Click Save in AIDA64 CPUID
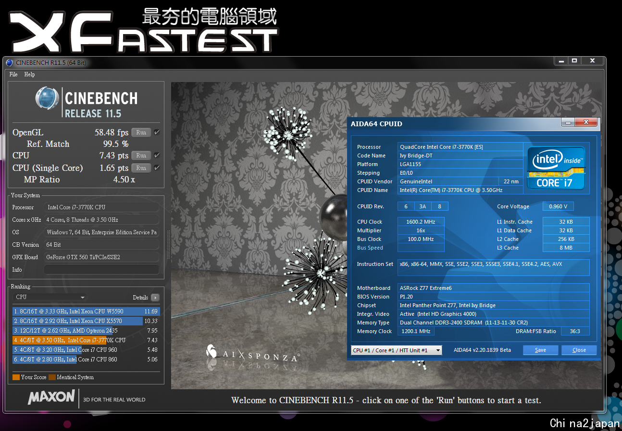622x431 pixels. pyautogui.click(x=541, y=350)
